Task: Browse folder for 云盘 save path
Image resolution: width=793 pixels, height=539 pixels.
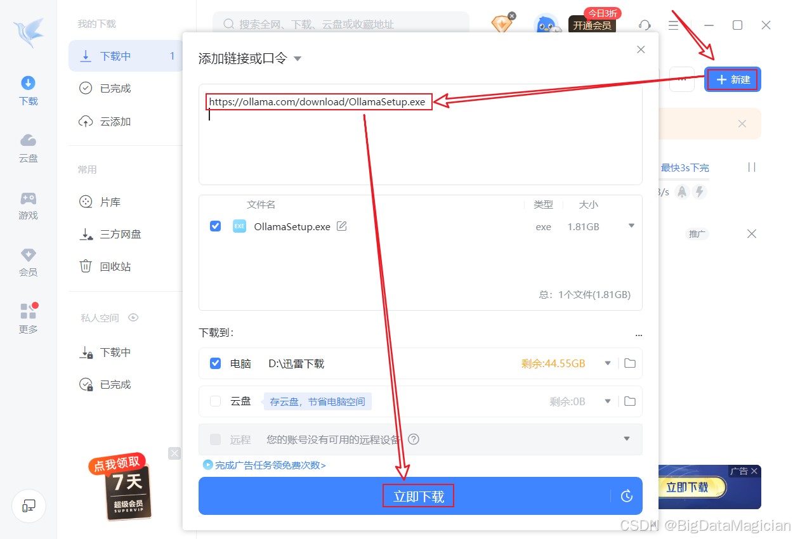Action: (630, 401)
